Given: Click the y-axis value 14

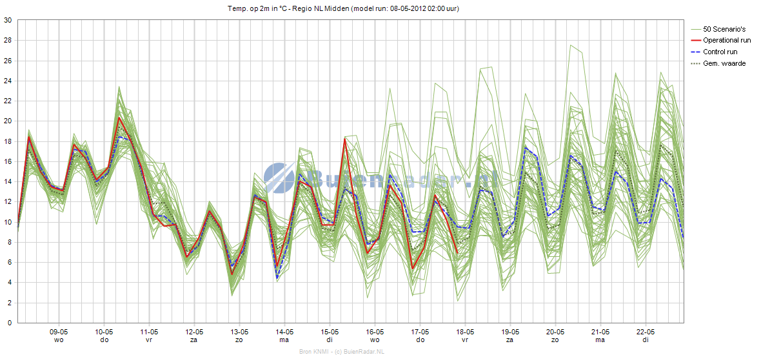Looking at the screenshot, I should pyautogui.click(x=8, y=181).
